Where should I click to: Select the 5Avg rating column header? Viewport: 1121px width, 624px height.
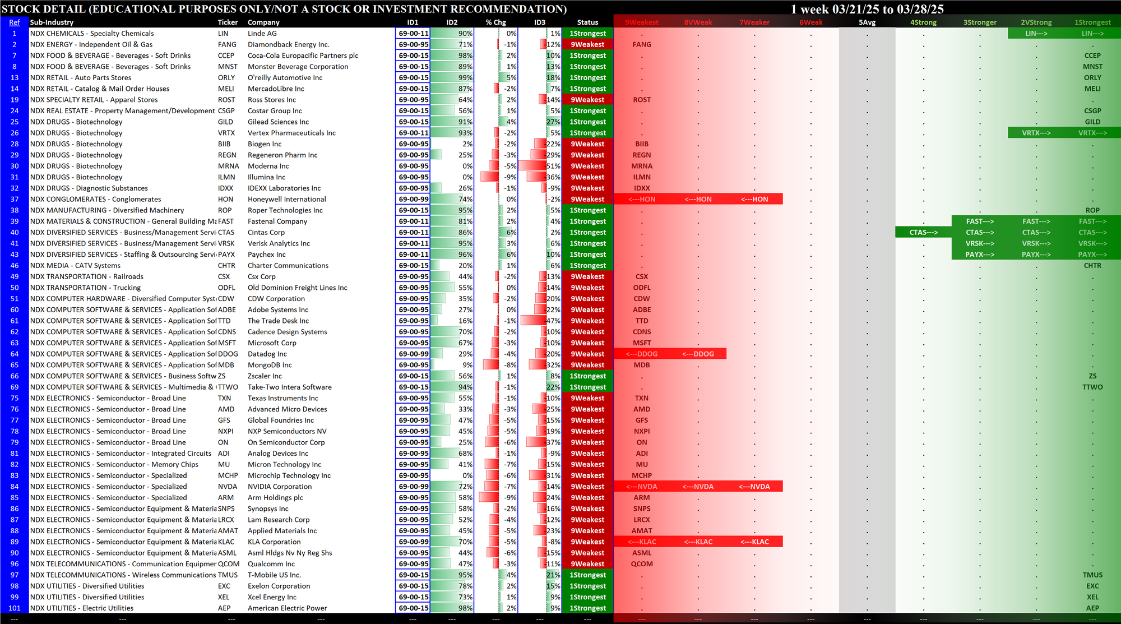coord(867,22)
